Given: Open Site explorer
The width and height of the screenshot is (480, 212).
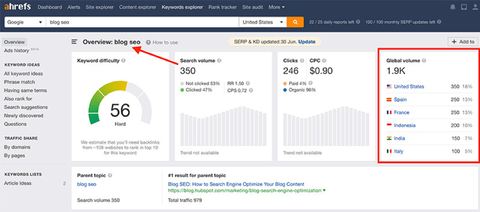Looking at the screenshot, I should point(100,7).
